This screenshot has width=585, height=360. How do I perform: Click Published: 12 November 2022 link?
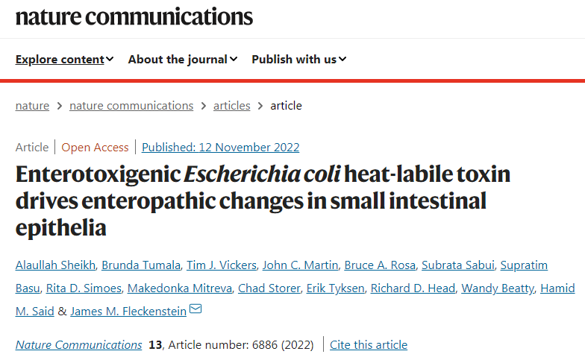(220, 148)
